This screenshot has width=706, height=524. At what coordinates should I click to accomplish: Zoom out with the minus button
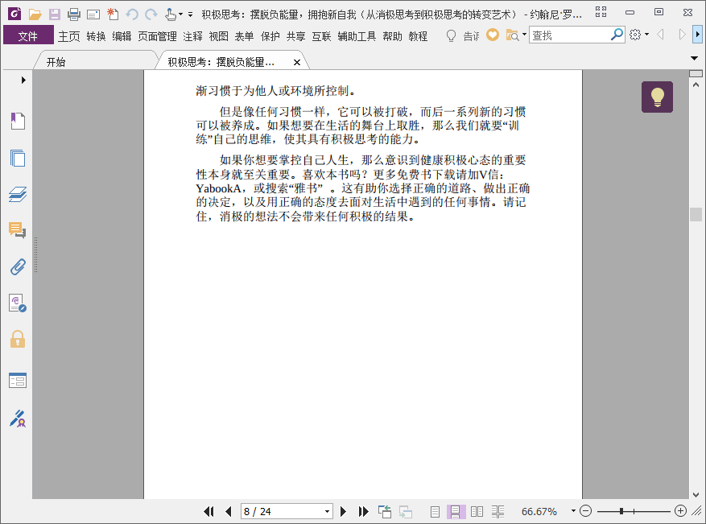click(585, 511)
